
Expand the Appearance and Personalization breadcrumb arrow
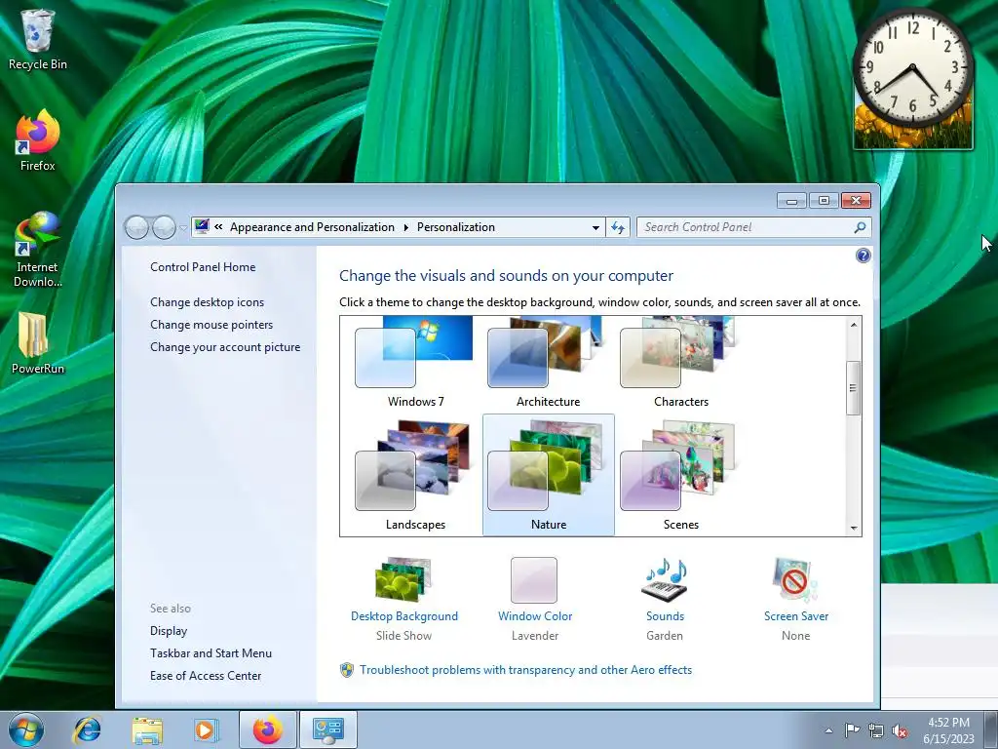tap(406, 227)
